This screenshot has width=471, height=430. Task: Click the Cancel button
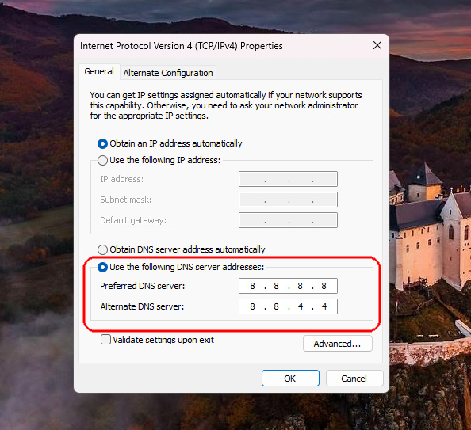coord(354,378)
